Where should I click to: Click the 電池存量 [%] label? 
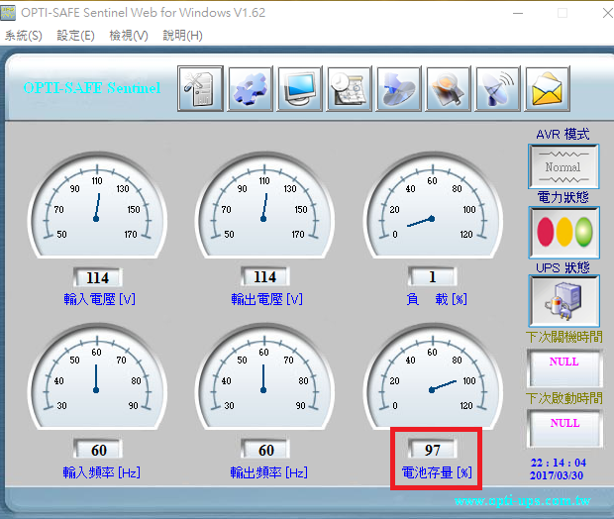[437, 472]
